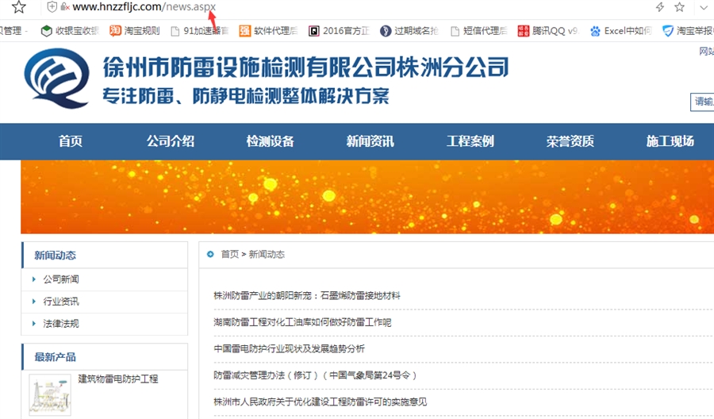
Task: Open article 中国雷电防护行业现状及发展趋势分析
Action: tap(289, 348)
